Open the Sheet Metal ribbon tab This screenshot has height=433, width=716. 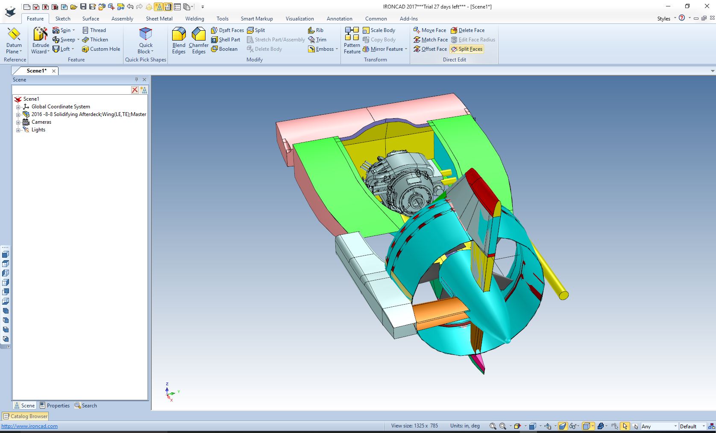click(x=159, y=19)
